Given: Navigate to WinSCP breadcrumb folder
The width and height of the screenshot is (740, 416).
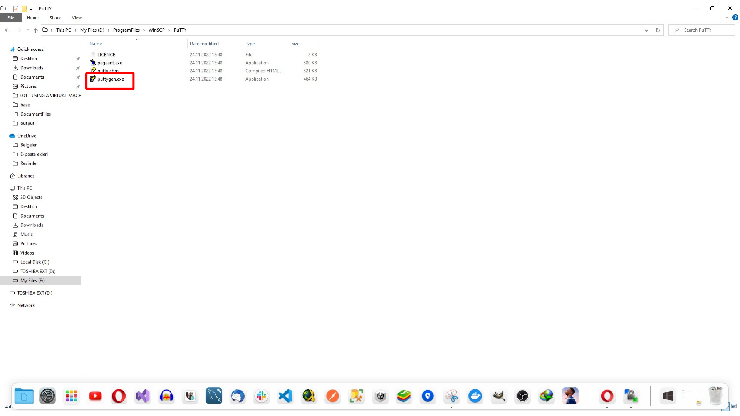Looking at the screenshot, I should [157, 30].
